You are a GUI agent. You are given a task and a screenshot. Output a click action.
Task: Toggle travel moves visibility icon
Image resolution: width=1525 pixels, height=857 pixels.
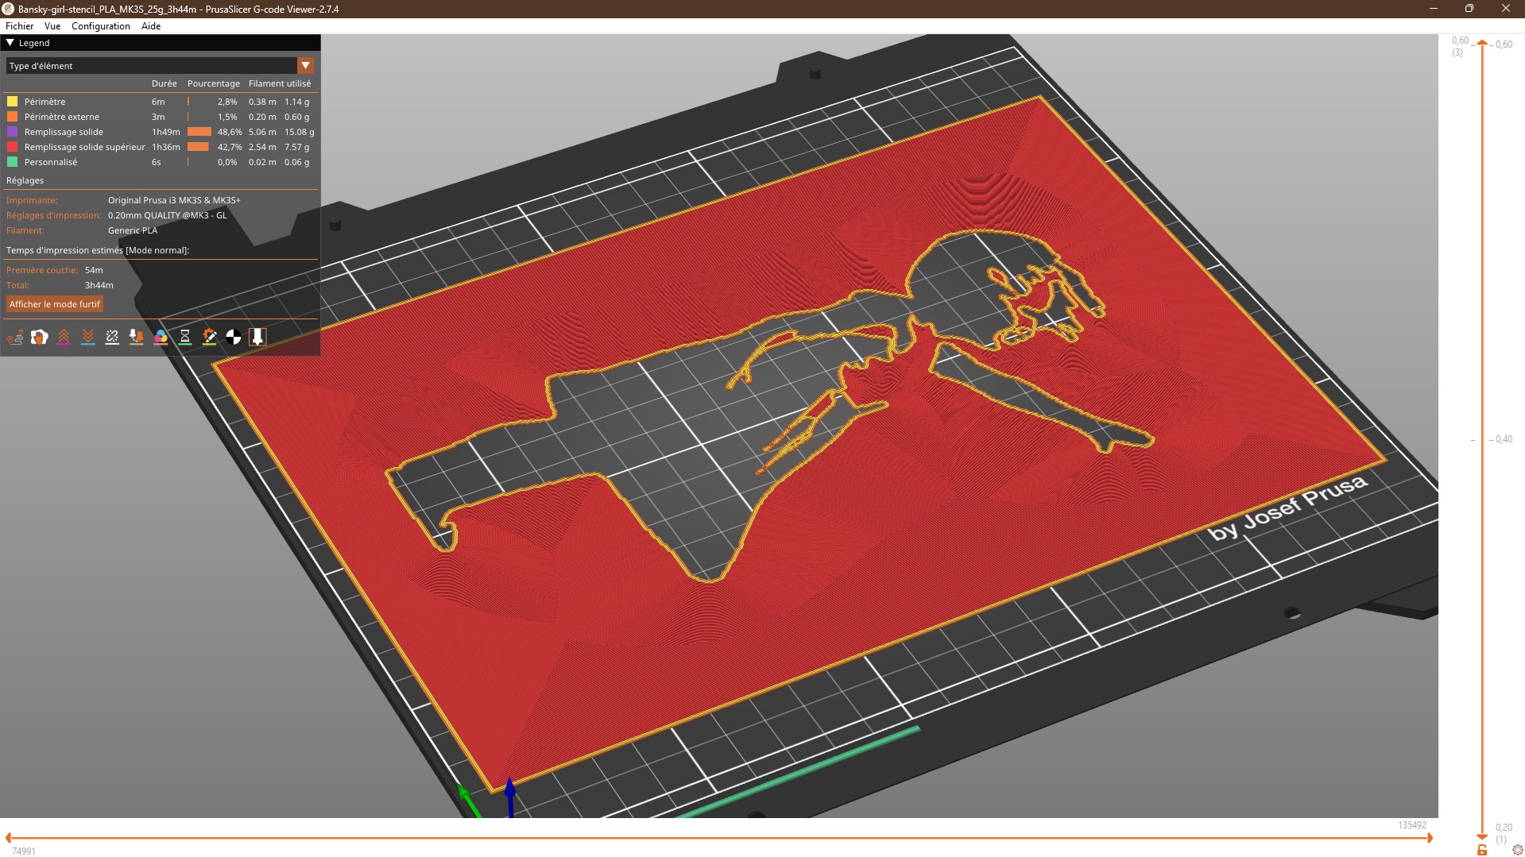pyautogui.click(x=15, y=337)
